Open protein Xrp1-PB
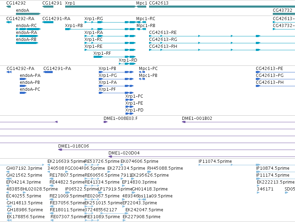This screenshot has height=222, width=295. pyautogui.click(x=107, y=69)
